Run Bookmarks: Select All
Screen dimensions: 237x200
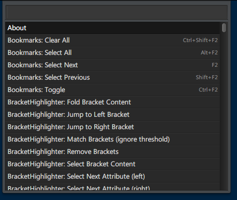[113, 53]
